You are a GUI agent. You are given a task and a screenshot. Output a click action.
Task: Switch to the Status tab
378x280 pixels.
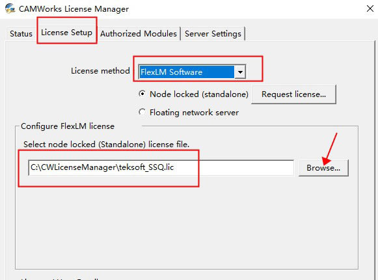[x=21, y=34]
